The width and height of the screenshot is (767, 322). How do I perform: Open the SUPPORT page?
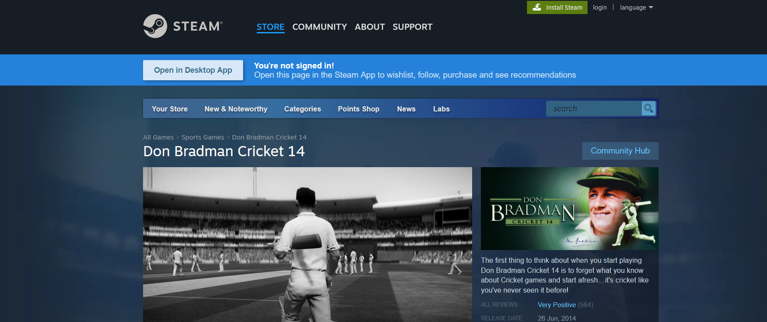click(412, 27)
